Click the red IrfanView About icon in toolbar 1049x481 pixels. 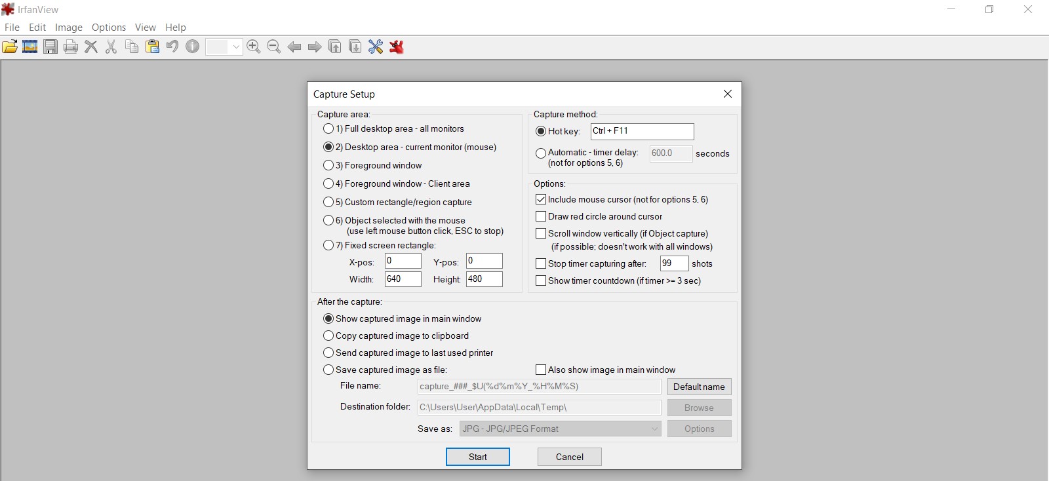tap(396, 47)
